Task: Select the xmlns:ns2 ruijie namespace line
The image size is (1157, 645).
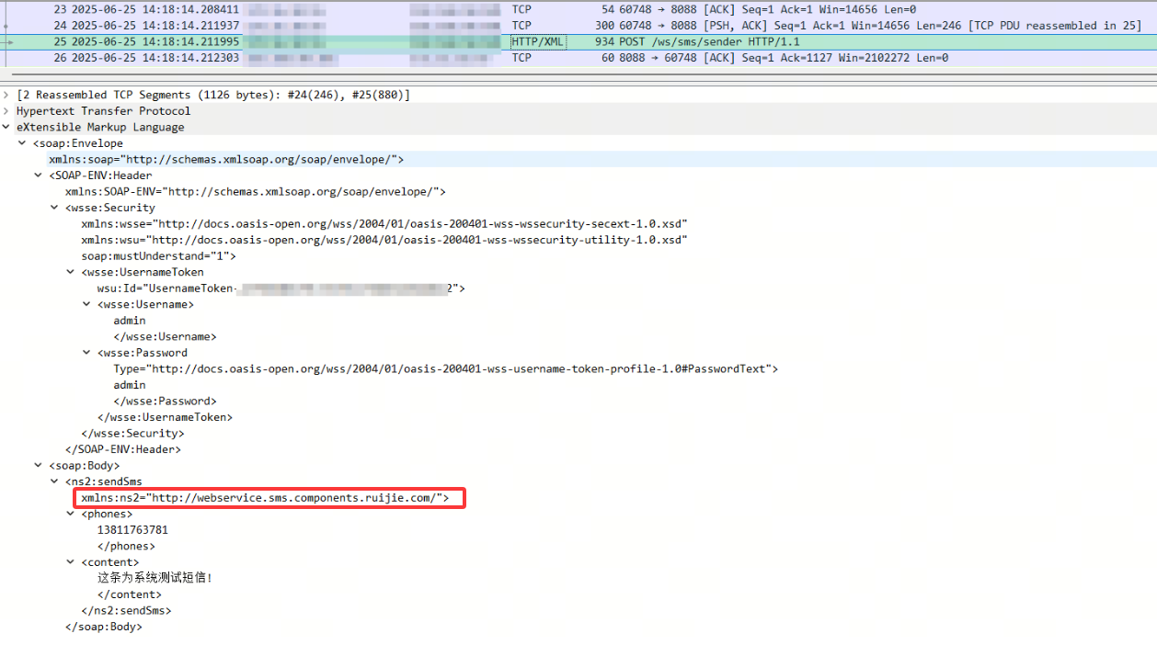Action: coord(265,498)
